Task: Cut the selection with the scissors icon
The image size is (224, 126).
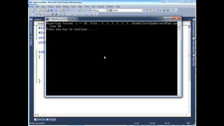Action: pos(56,10)
